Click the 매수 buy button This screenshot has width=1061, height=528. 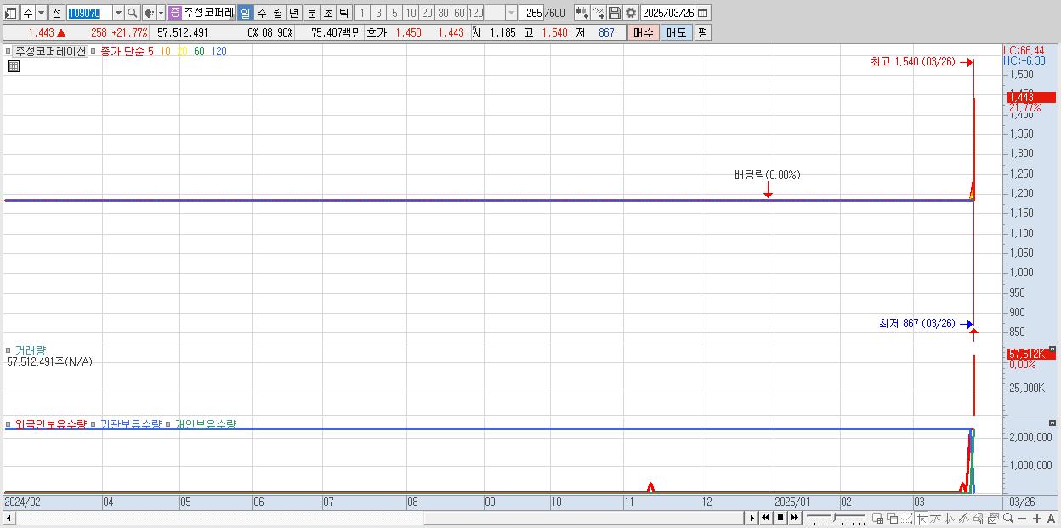point(644,32)
